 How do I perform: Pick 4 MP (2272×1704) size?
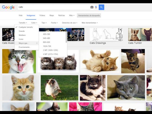52,54
